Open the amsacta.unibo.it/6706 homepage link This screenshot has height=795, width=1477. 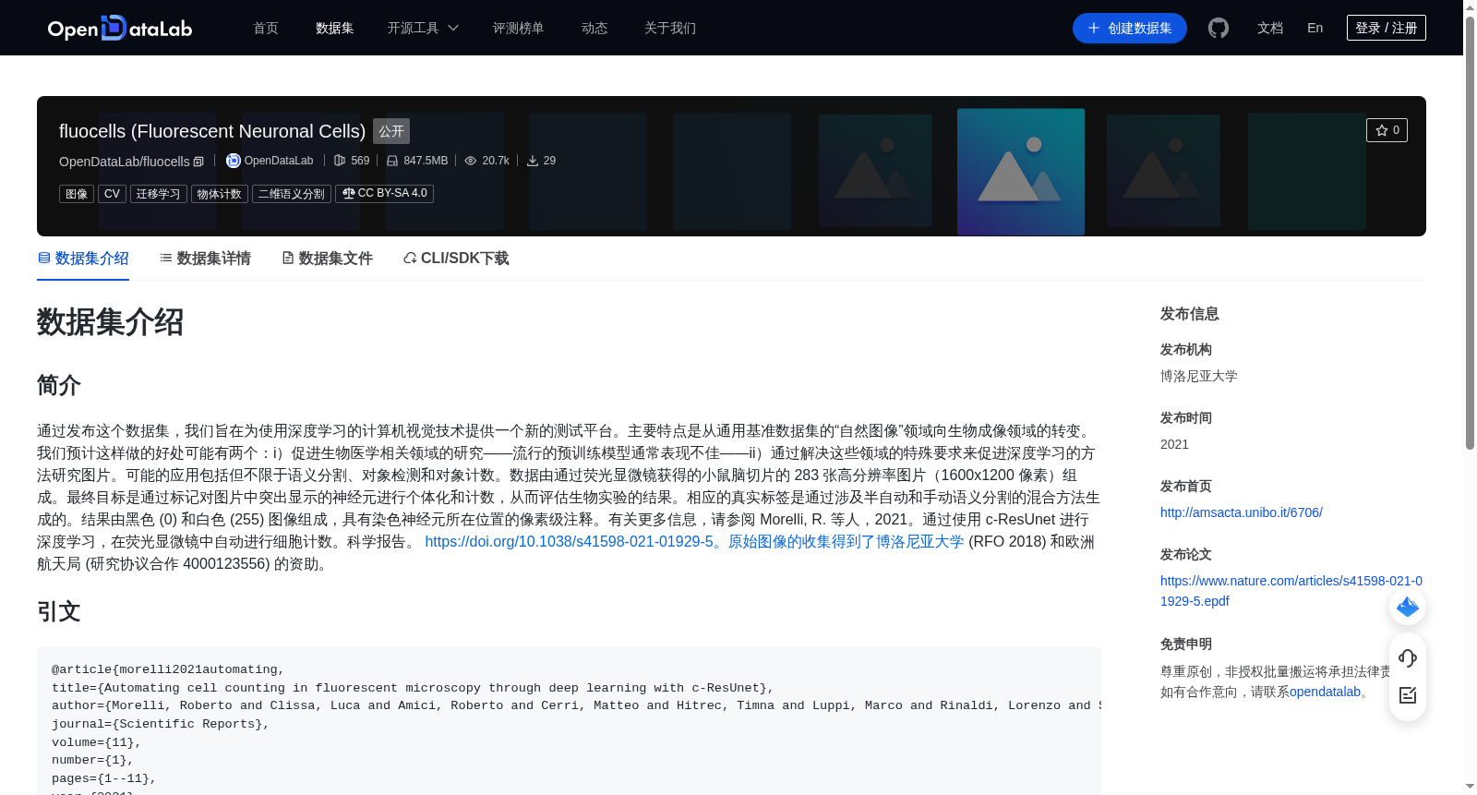[1242, 512]
